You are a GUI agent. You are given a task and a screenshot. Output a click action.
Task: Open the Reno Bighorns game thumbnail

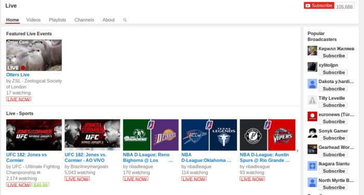tap(151, 135)
